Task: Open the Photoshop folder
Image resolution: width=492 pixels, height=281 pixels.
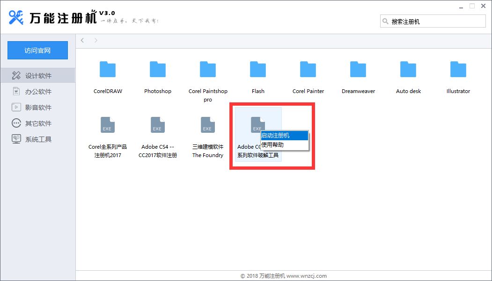Action: pyautogui.click(x=157, y=70)
